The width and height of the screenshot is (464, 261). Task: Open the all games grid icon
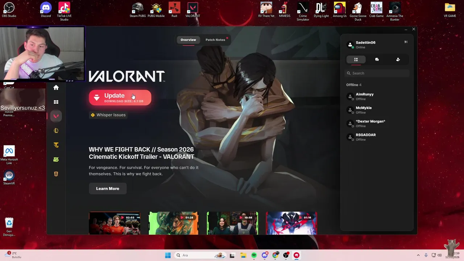[56, 102]
